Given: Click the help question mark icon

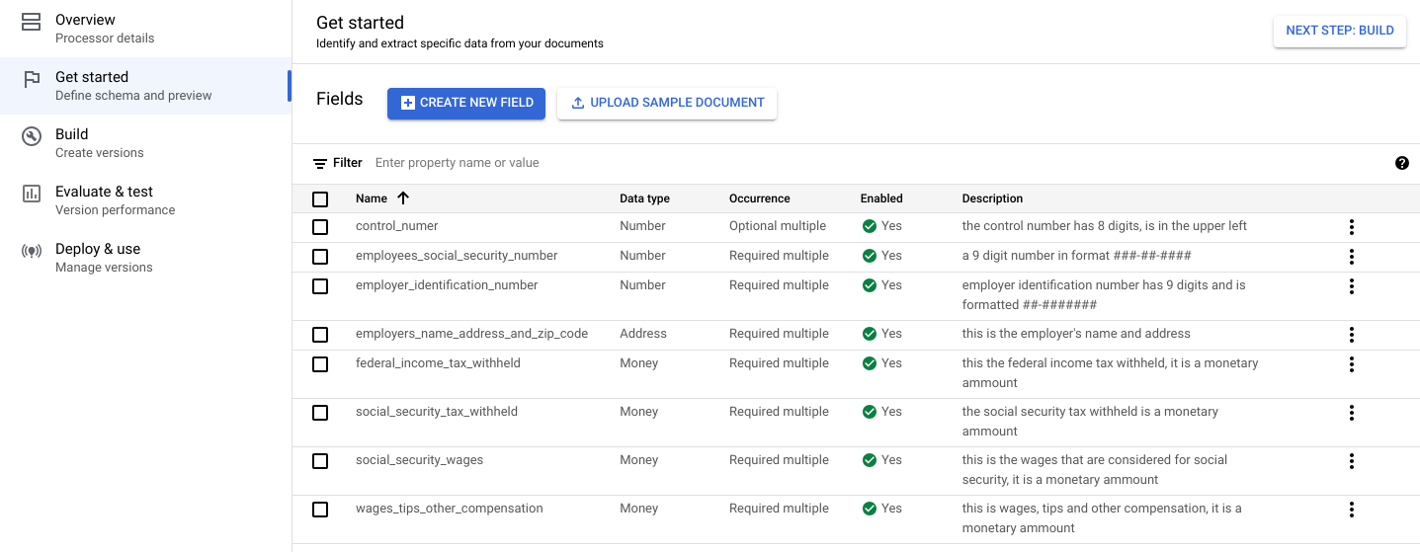Looking at the screenshot, I should click(x=1401, y=163).
